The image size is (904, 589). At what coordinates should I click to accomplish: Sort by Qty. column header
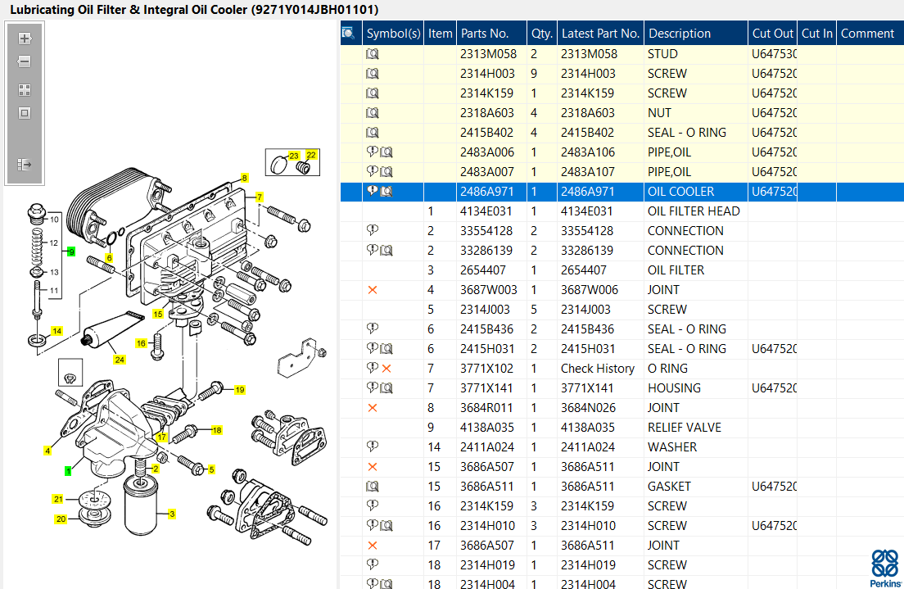pyautogui.click(x=542, y=34)
